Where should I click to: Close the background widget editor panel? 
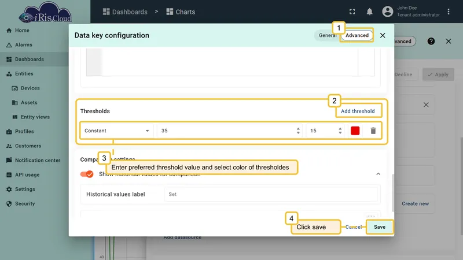point(448,41)
